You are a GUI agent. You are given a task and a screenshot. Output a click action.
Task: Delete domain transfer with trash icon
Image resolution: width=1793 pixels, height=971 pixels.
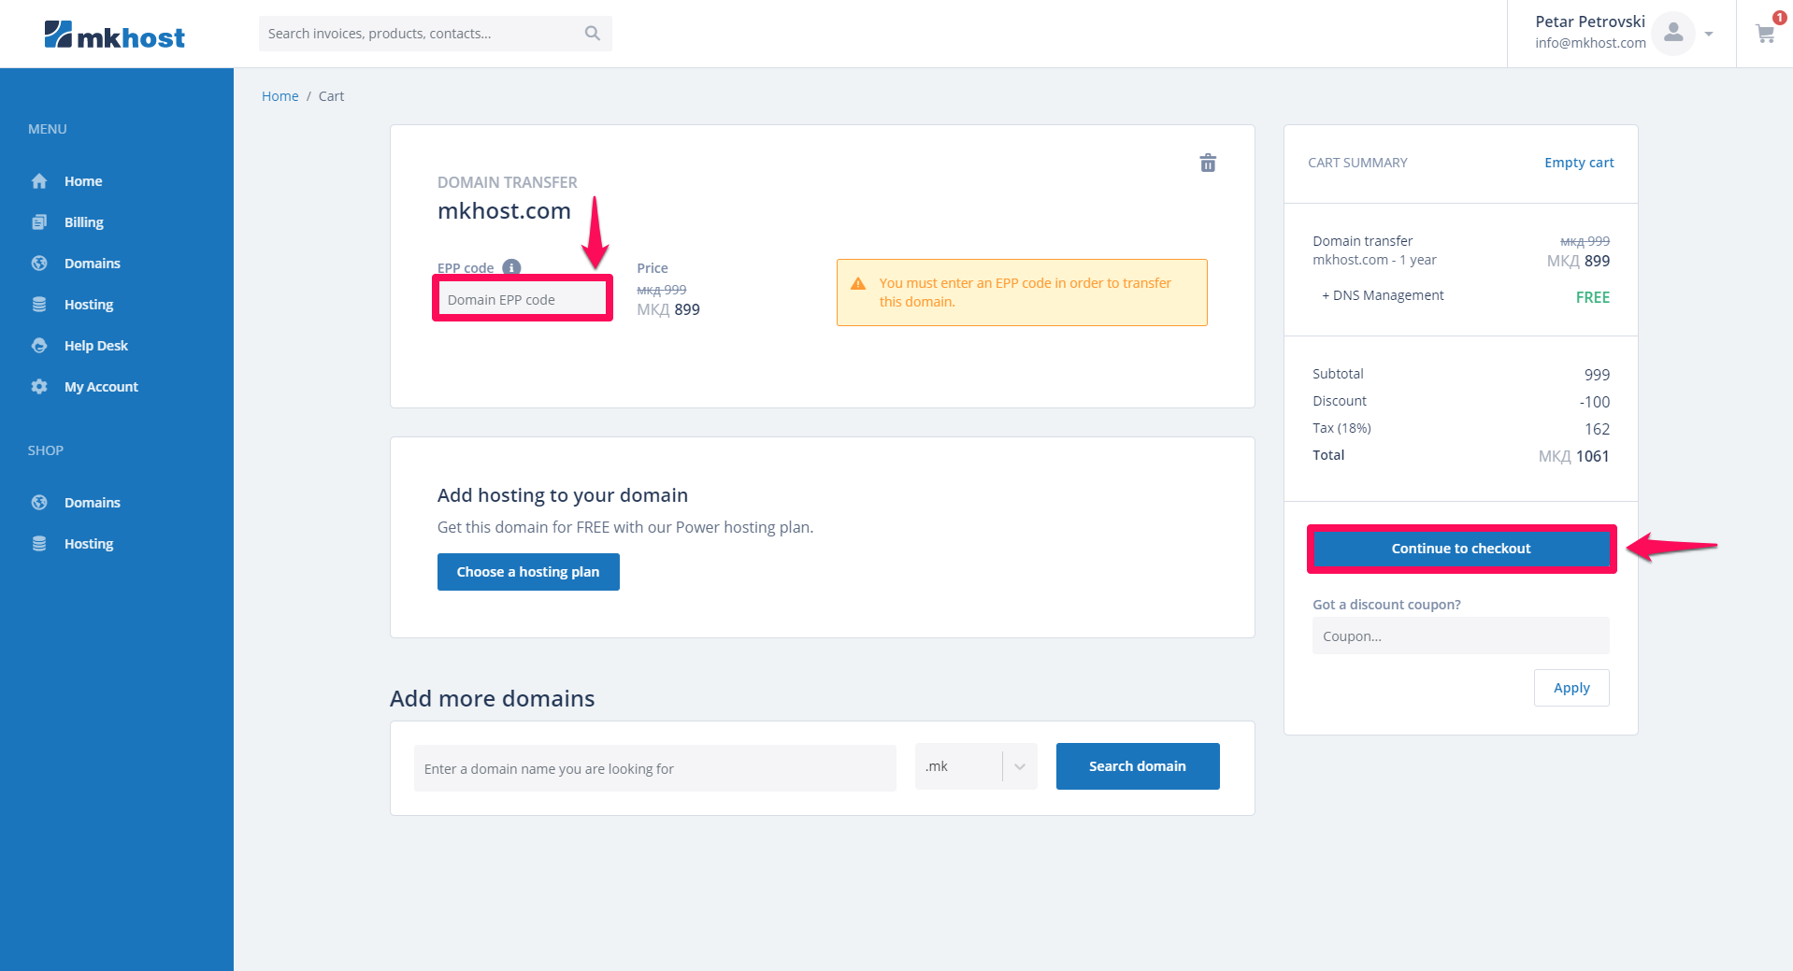coord(1208,163)
